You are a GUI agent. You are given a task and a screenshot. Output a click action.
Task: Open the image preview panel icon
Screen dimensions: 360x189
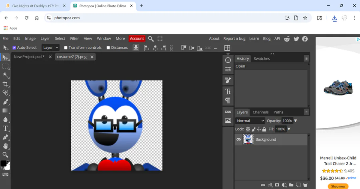coord(228,121)
